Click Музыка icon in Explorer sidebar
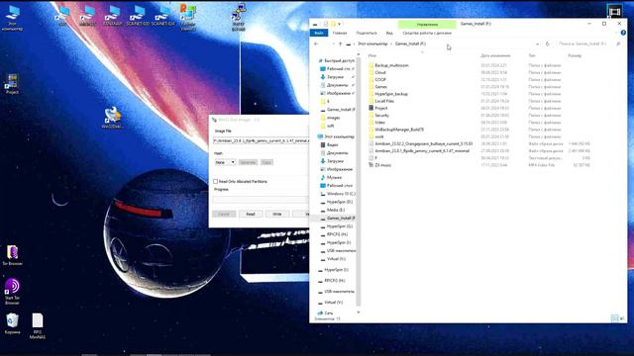Screen dimensions: 634x356 (323, 177)
